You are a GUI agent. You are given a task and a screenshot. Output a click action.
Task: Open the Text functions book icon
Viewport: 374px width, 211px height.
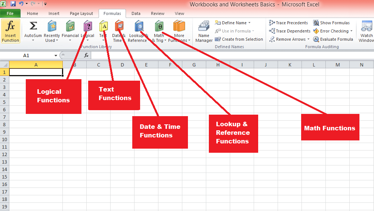tap(103, 26)
